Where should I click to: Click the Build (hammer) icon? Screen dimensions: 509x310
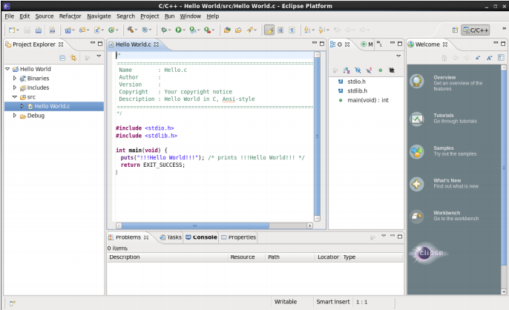click(130, 30)
